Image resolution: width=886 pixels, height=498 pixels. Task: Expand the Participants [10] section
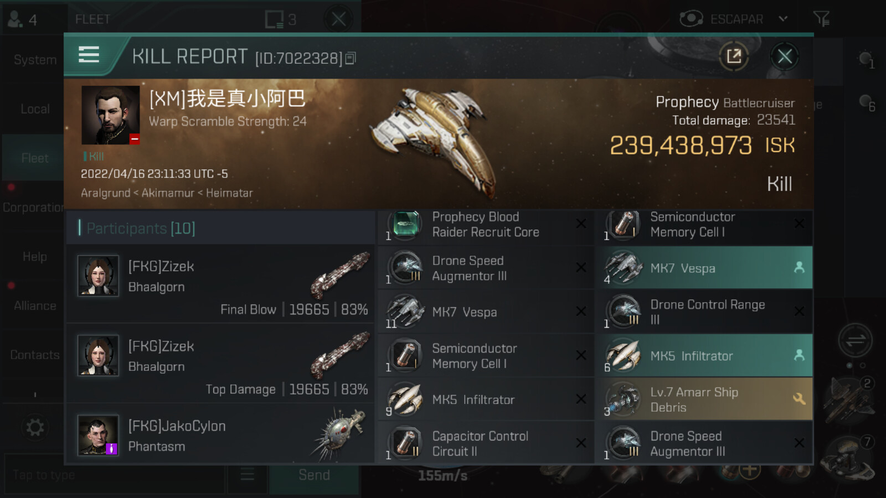coord(220,228)
